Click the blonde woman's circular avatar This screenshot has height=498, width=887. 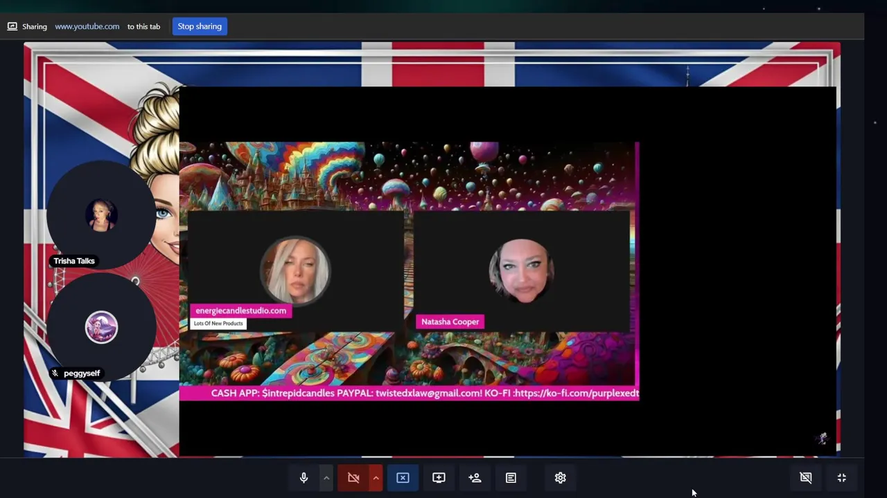(x=295, y=270)
